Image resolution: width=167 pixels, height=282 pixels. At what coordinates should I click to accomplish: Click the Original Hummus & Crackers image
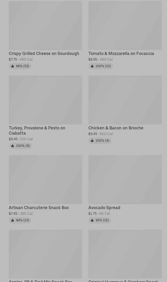pos(125,254)
